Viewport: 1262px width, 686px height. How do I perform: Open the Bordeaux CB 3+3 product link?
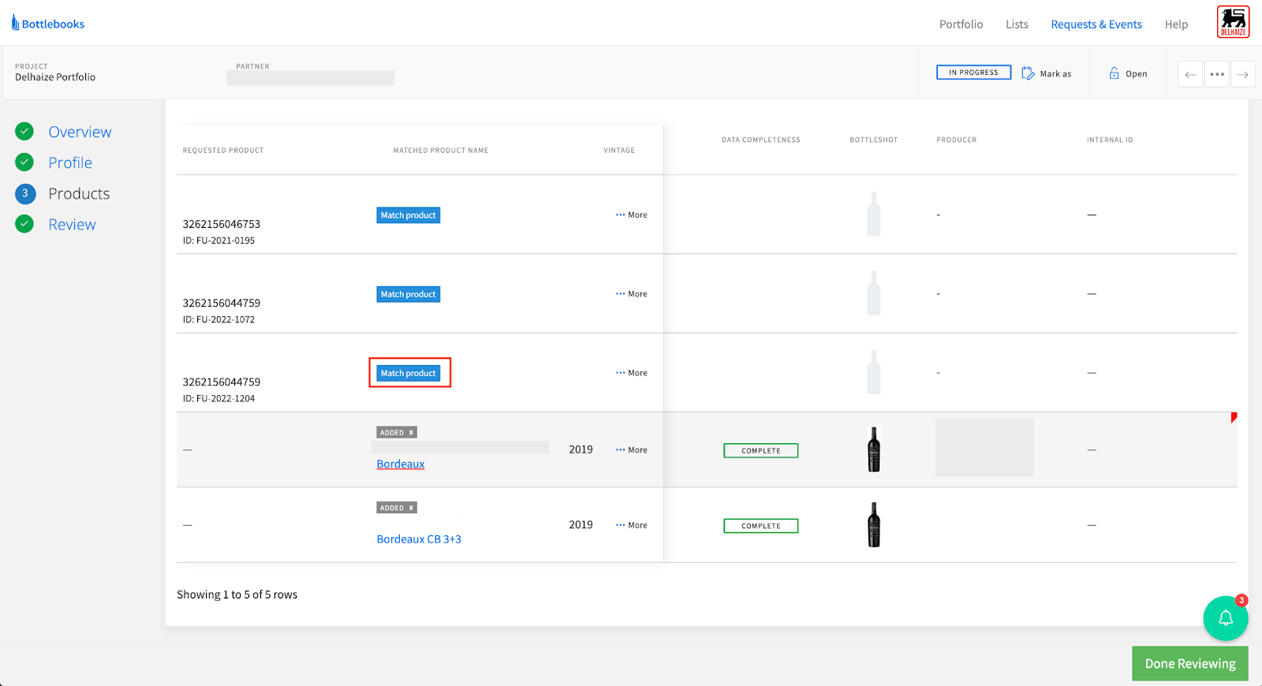[419, 539]
